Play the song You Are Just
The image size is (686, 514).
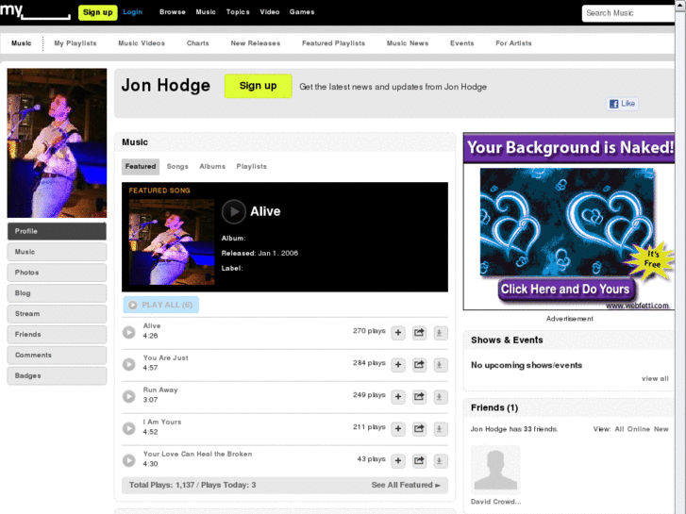[128, 364]
